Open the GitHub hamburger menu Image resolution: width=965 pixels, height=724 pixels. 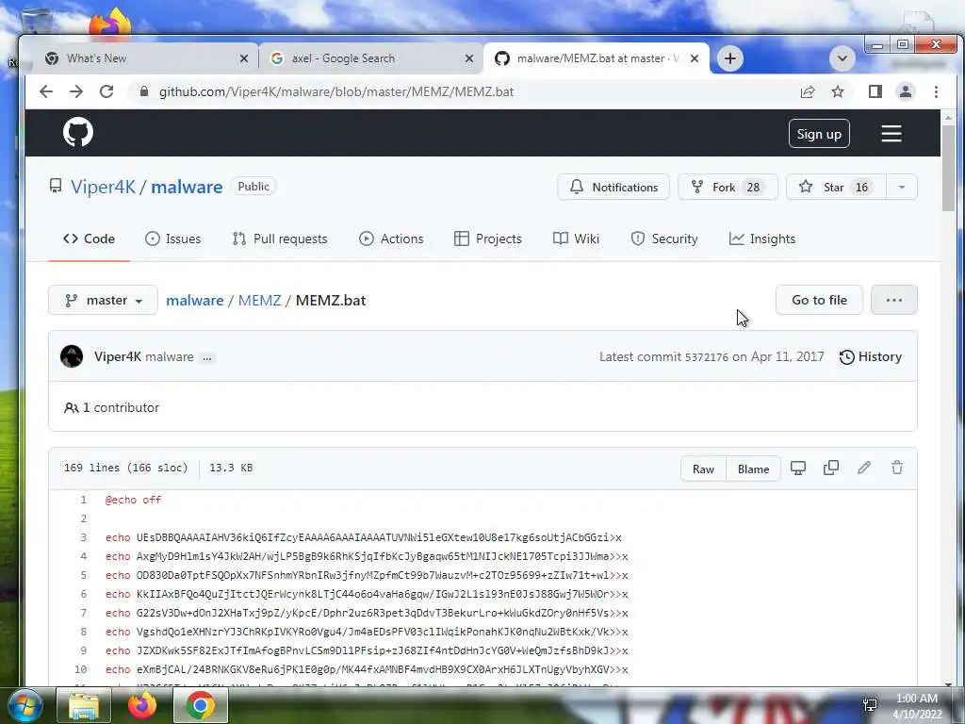pos(891,134)
